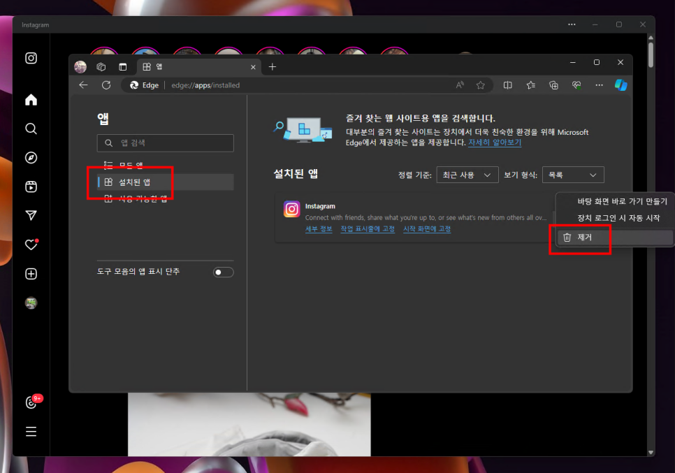This screenshot has height=473, width=675.
Task: Open Edge workspaces icon
Action: click(x=101, y=66)
